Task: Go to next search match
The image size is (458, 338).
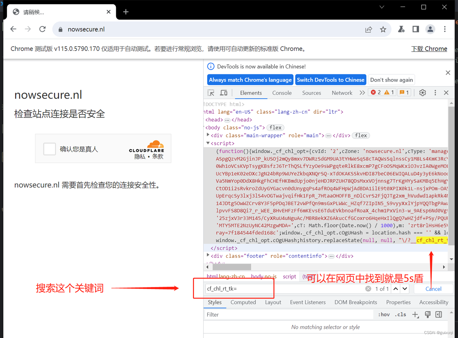Action: tap(405, 289)
